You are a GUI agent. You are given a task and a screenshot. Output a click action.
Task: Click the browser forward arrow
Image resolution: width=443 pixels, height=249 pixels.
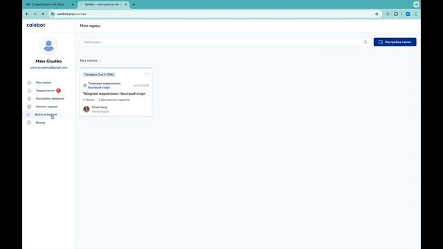pos(35,14)
